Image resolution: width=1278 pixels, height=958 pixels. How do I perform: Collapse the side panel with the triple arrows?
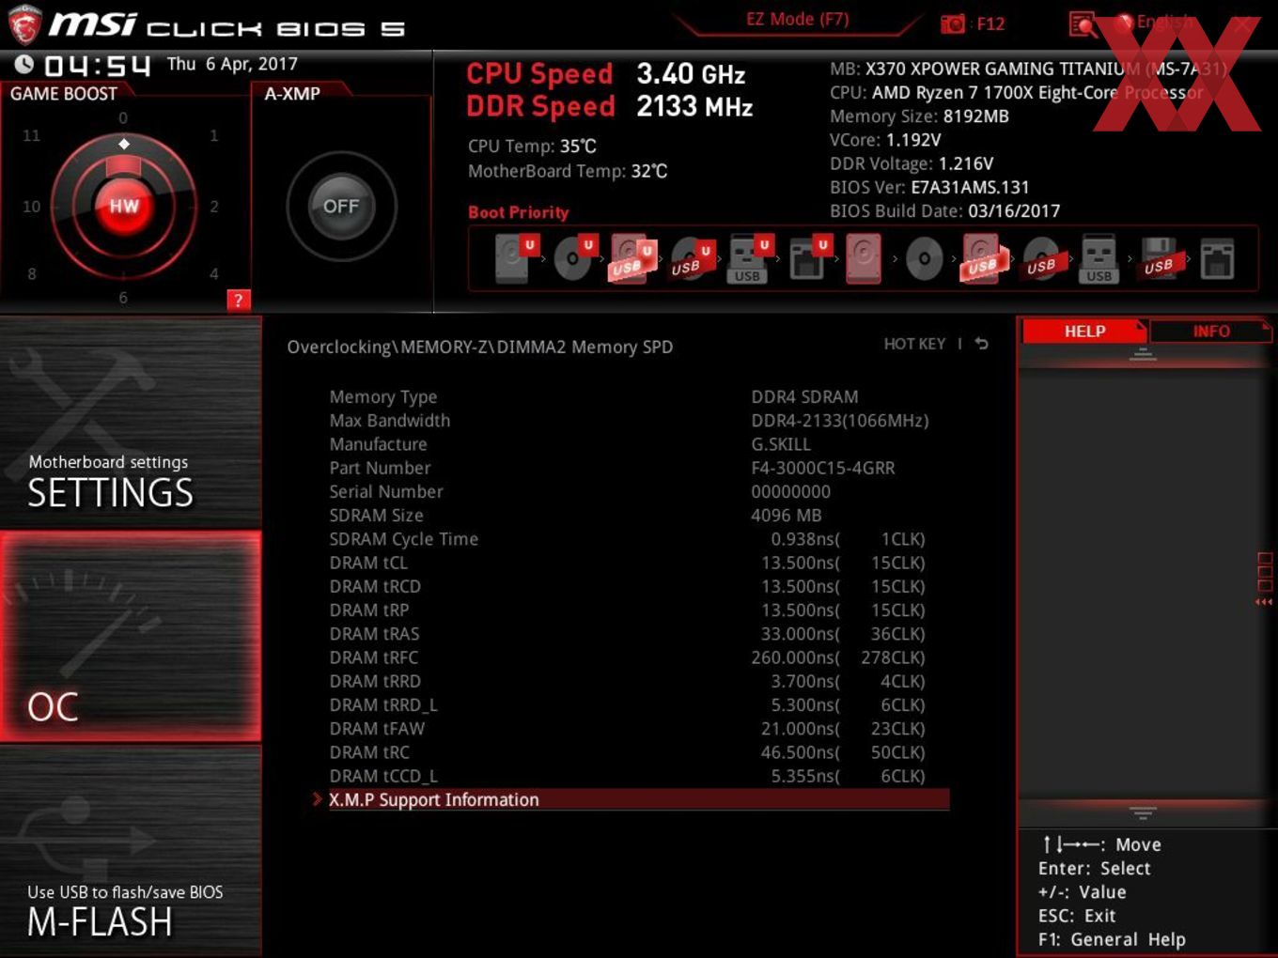[x=1264, y=602]
